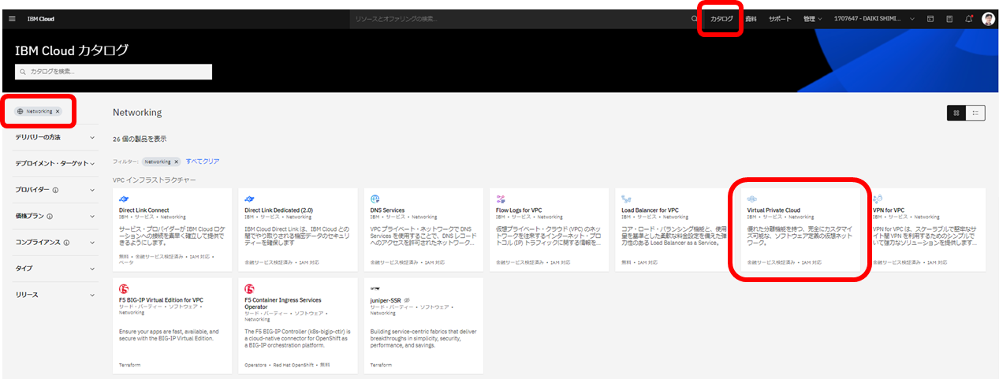999x379 pixels.
Task: Switch to grid tile view
Action: tap(956, 113)
